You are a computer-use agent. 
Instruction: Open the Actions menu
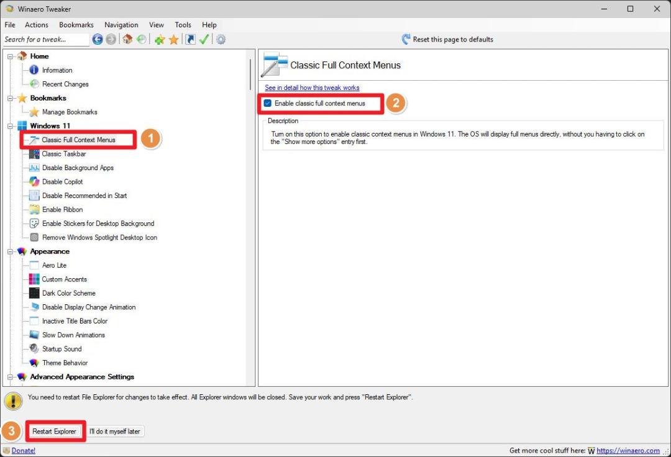pyautogui.click(x=37, y=25)
